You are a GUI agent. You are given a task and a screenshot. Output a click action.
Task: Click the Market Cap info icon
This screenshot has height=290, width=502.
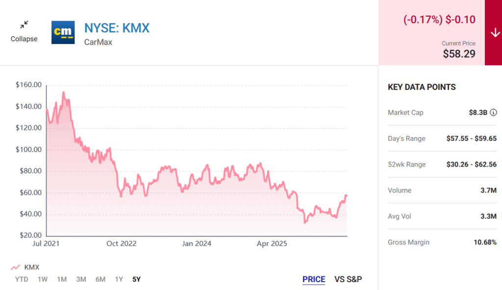493,112
